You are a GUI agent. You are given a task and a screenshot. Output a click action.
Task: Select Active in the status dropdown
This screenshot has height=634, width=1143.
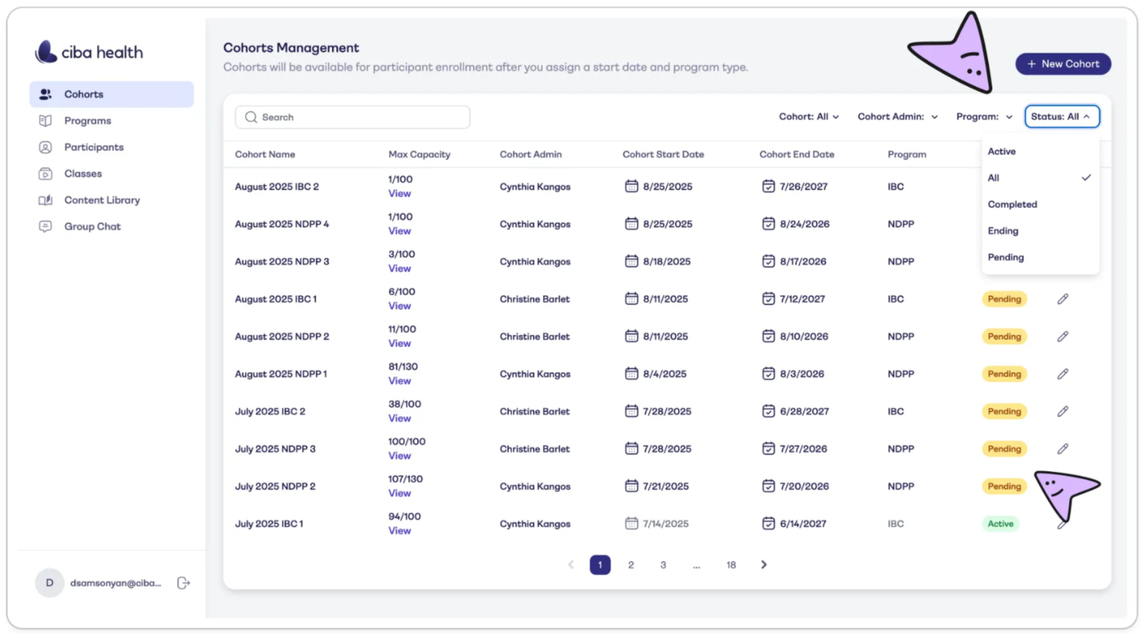[x=1040, y=152]
